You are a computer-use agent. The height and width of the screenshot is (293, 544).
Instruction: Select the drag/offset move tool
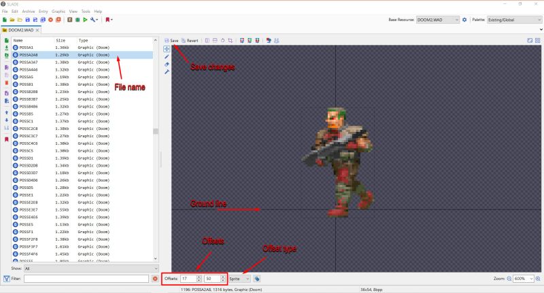(x=167, y=49)
